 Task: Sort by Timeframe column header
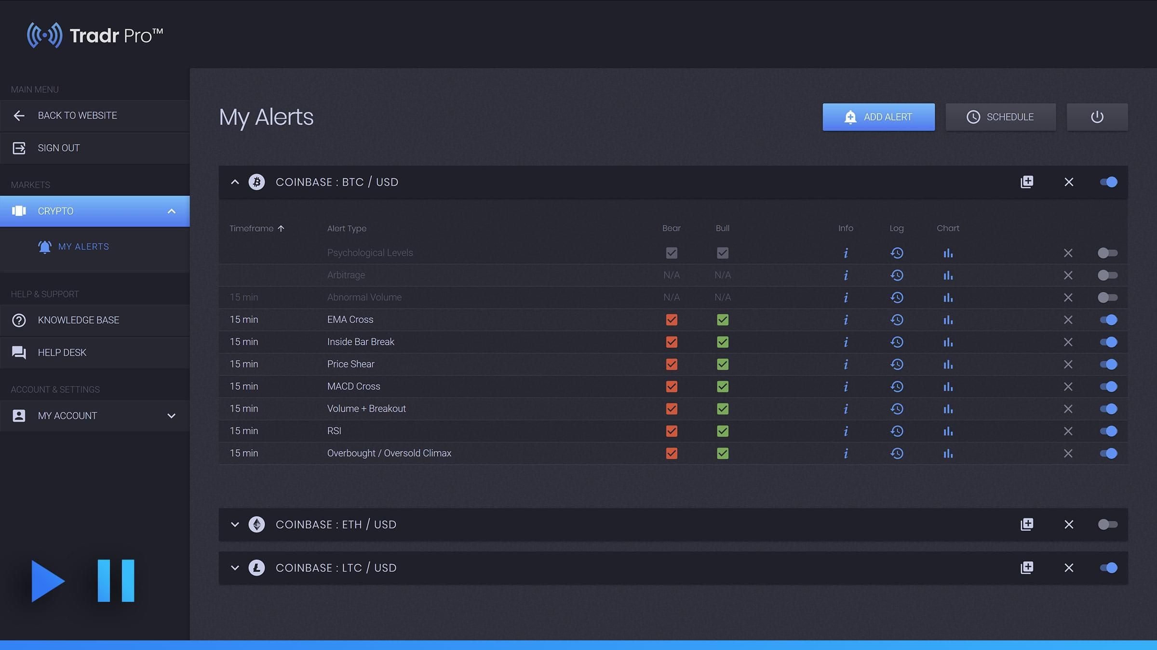(x=257, y=228)
